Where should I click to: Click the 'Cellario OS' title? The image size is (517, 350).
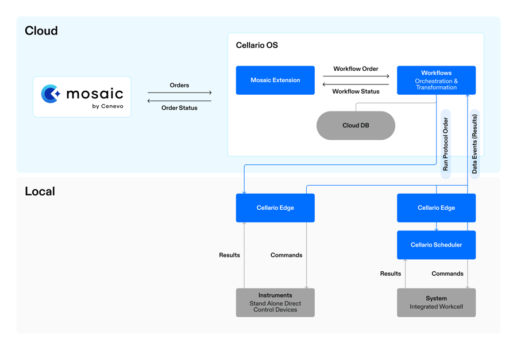coord(257,45)
